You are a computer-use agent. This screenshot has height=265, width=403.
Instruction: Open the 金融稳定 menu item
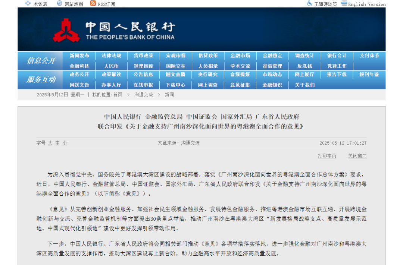(272, 56)
